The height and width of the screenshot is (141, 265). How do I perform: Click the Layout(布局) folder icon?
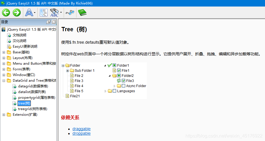tap(9, 58)
